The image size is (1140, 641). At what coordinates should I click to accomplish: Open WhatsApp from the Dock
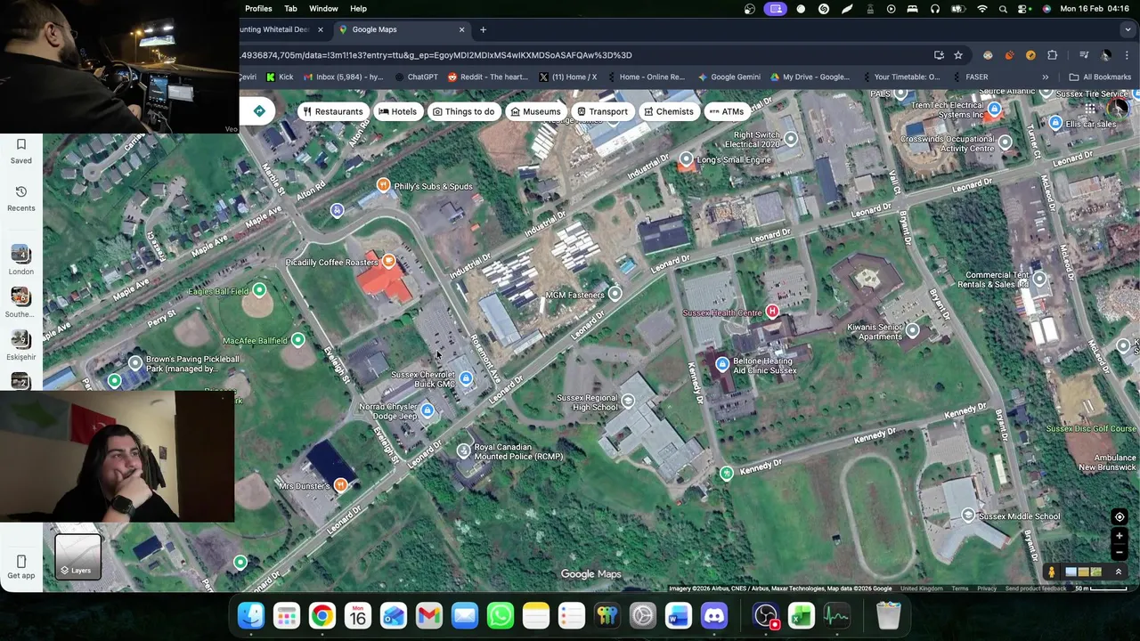click(500, 615)
